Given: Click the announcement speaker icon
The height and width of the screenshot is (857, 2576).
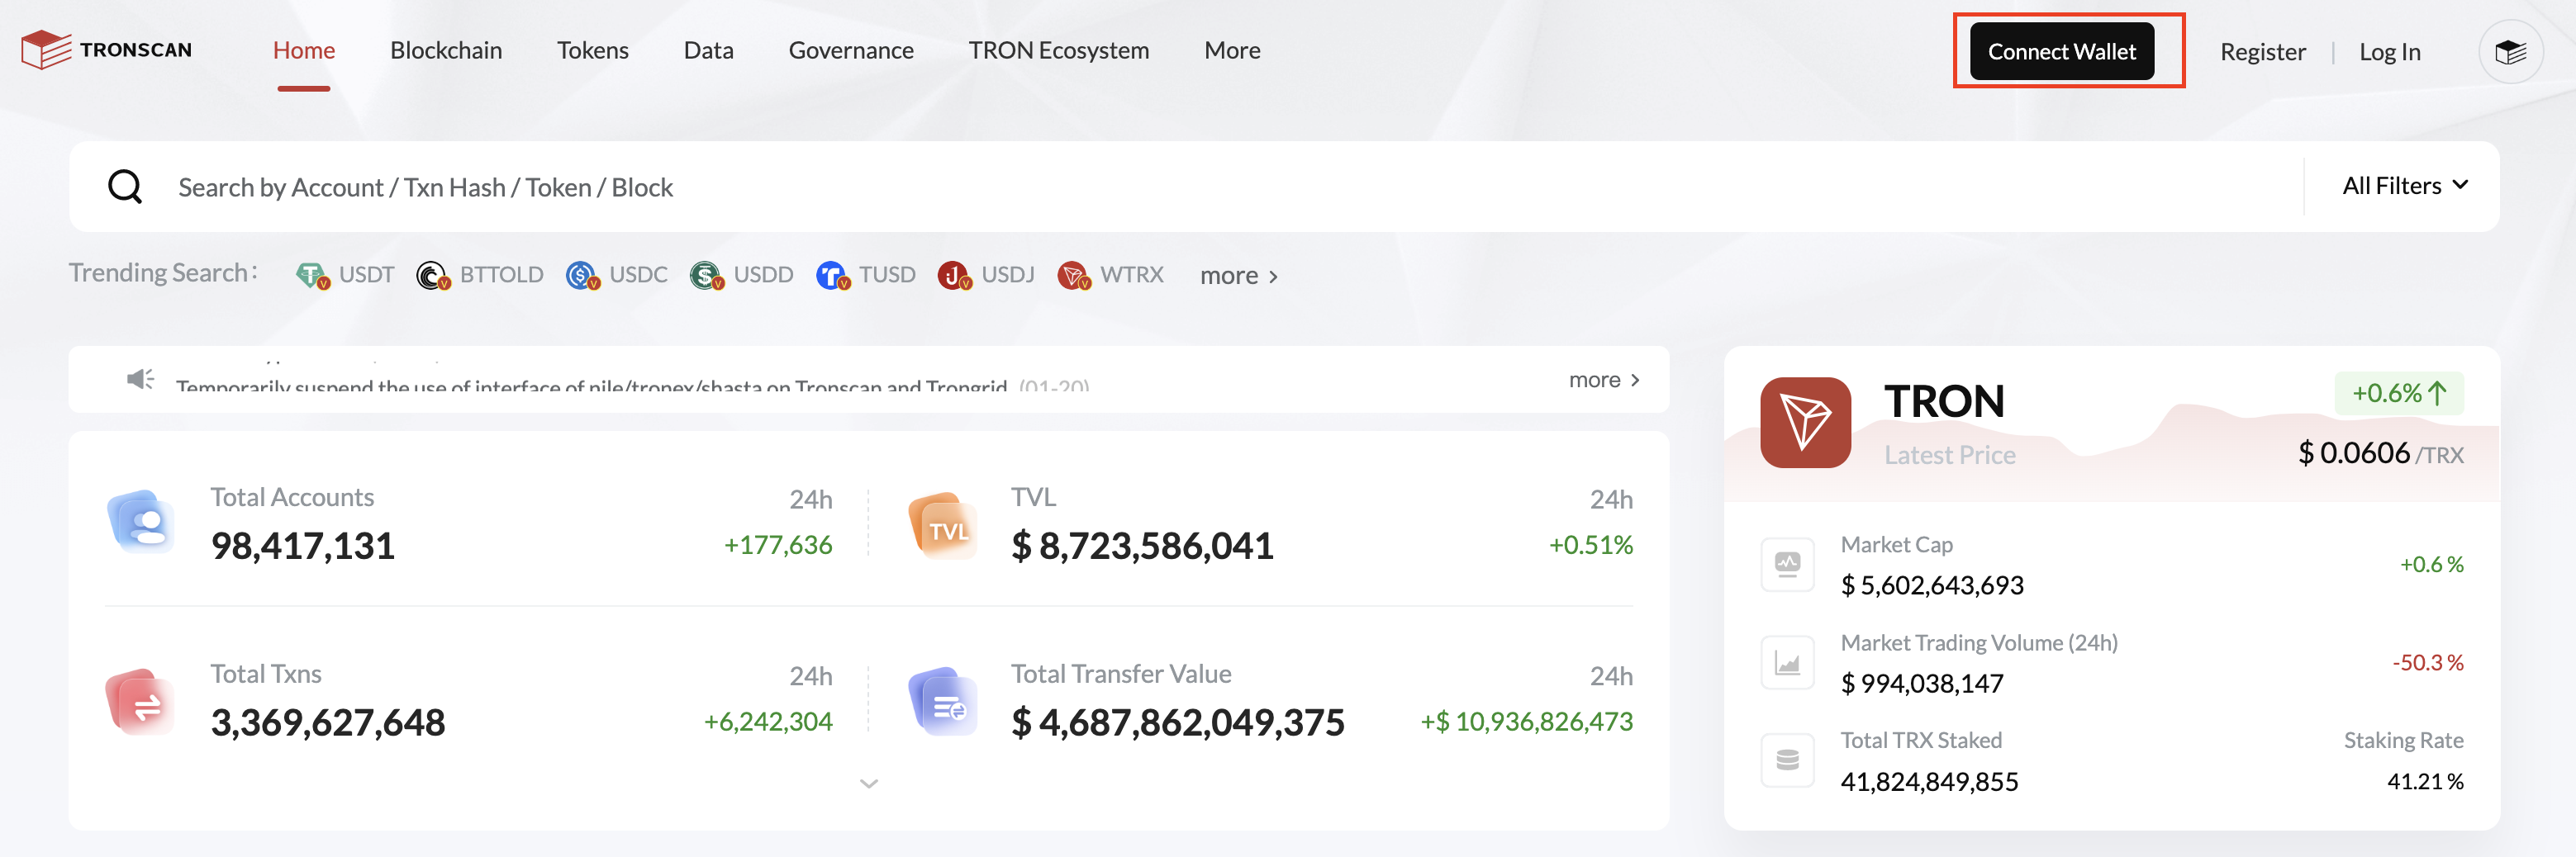Looking at the screenshot, I should tap(140, 380).
